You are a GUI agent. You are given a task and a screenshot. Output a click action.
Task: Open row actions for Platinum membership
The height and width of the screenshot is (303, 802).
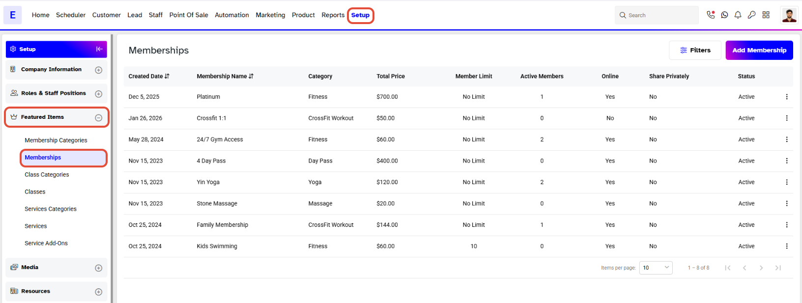(x=787, y=97)
